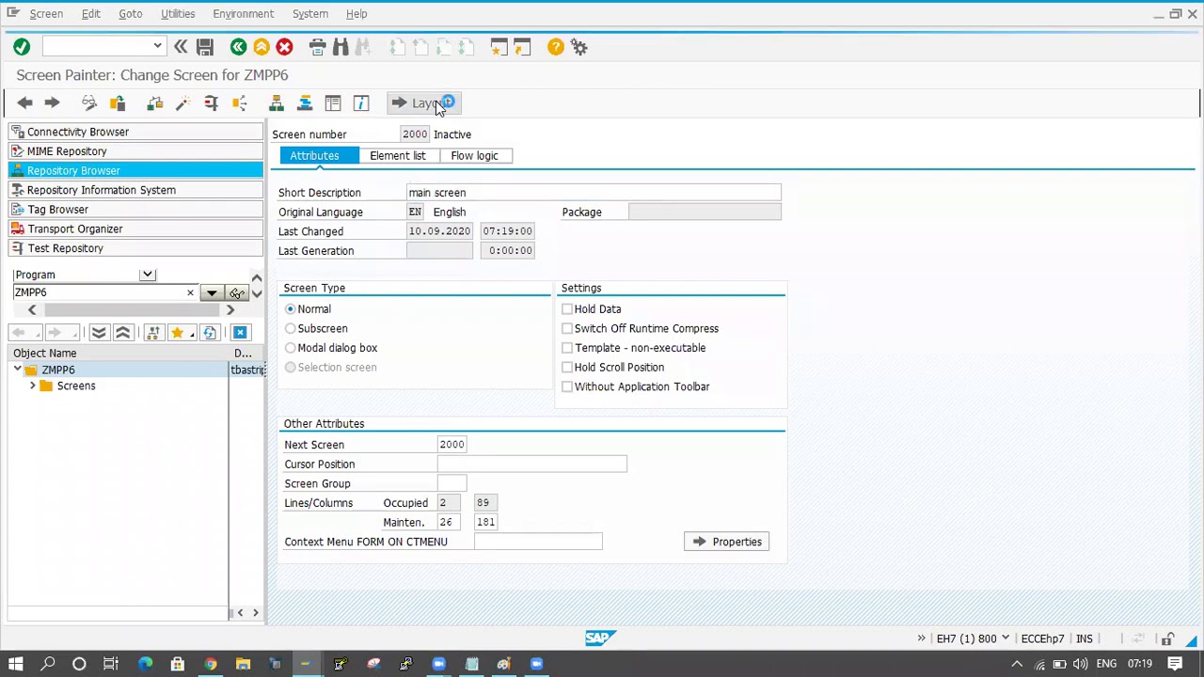Click the Display/Change glasses pencil icon

pos(89,102)
